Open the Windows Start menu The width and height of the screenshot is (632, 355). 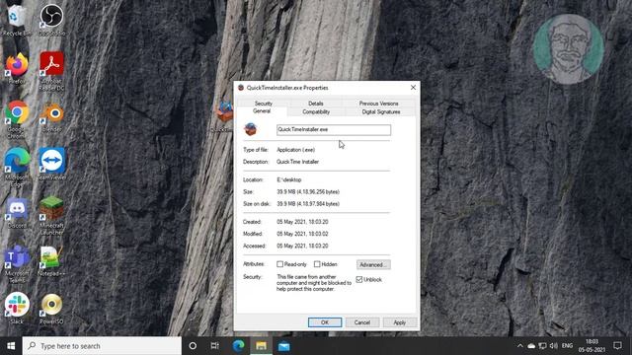pyautogui.click(x=11, y=346)
